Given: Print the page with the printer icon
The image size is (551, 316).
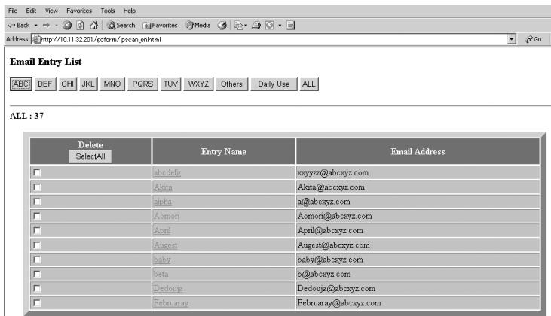Looking at the screenshot, I should 256,26.
